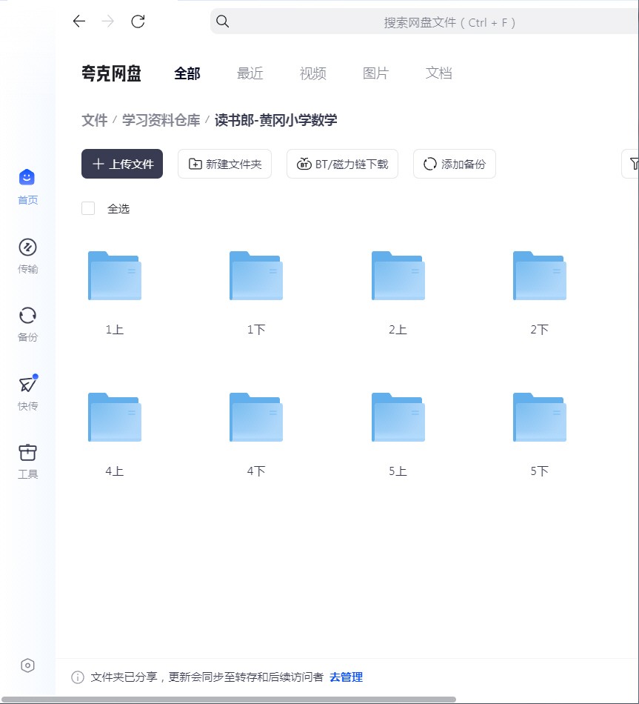
Task: Switch to the 最近 tab
Action: 250,73
